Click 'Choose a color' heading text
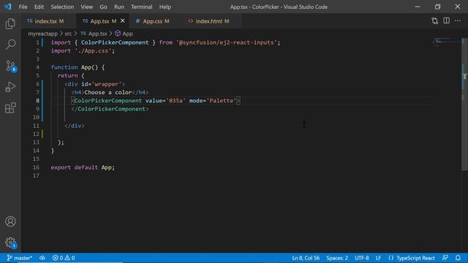The image size is (468, 263). pos(108,92)
